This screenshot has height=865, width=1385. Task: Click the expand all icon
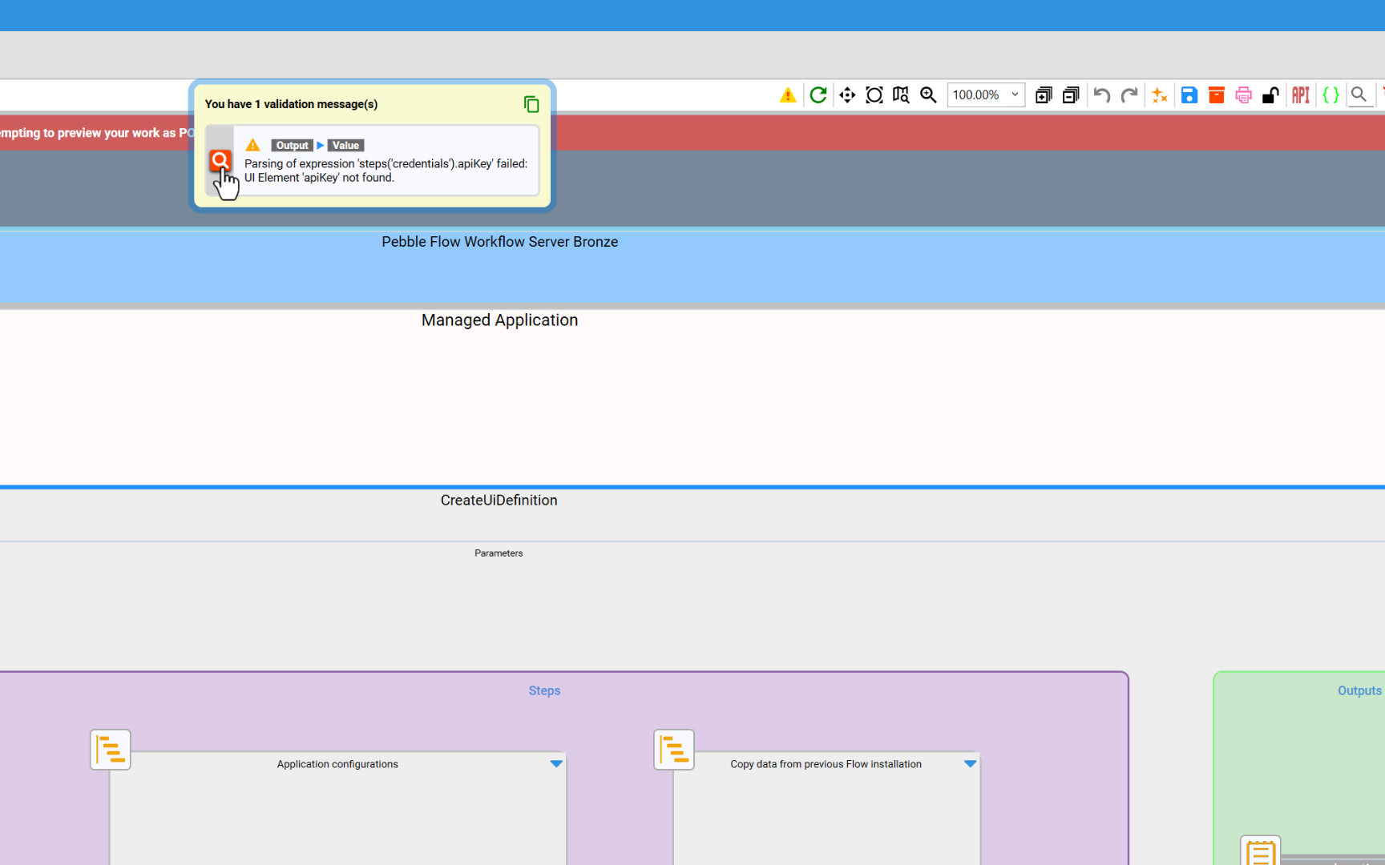tap(1044, 95)
